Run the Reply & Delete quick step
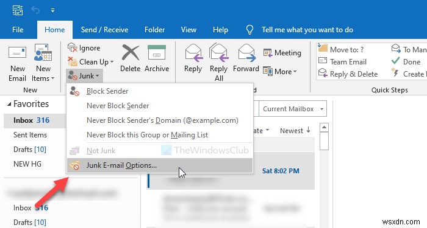 tap(348, 74)
